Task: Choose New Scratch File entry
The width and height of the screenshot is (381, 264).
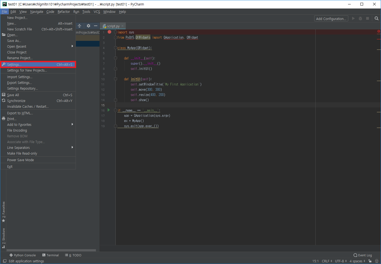Action: 38,29
